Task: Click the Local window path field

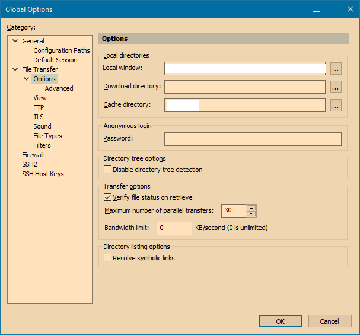Action: pos(245,68)
